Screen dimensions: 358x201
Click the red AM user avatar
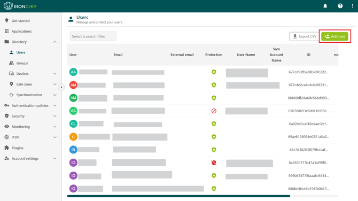point(73,85)
